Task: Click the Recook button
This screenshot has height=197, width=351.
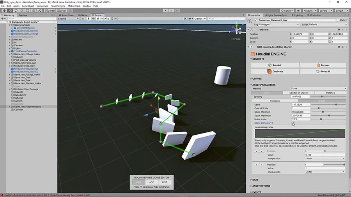Action: point(323,65)
